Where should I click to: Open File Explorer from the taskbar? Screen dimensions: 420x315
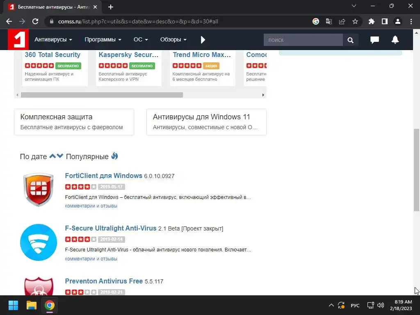pyautogui.click(x=31, y=305)
